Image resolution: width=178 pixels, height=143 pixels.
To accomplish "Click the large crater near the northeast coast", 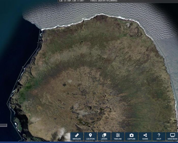I will click(133, 32).
